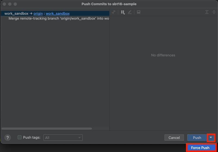Click the Collapse All toolbar icon

tap(214, 12)
